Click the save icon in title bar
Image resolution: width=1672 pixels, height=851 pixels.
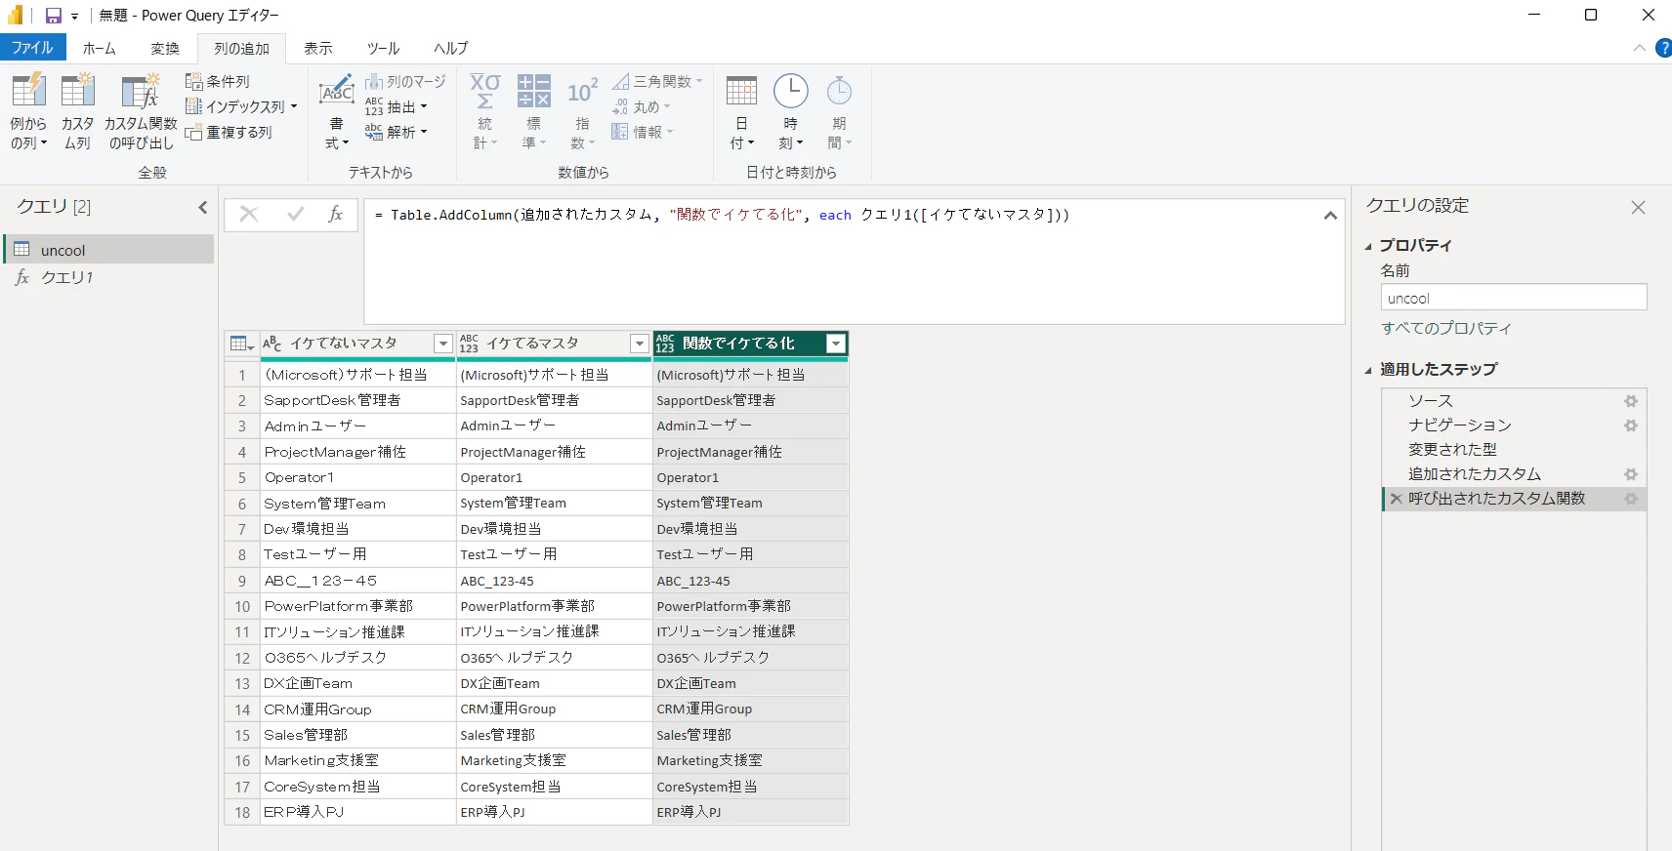click(x=54, y=16)
